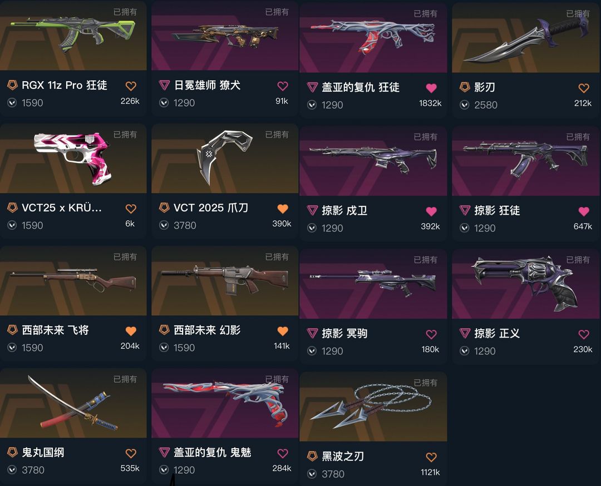Like the VCT25 x KRÜ pistol skin

coord(131,209)
